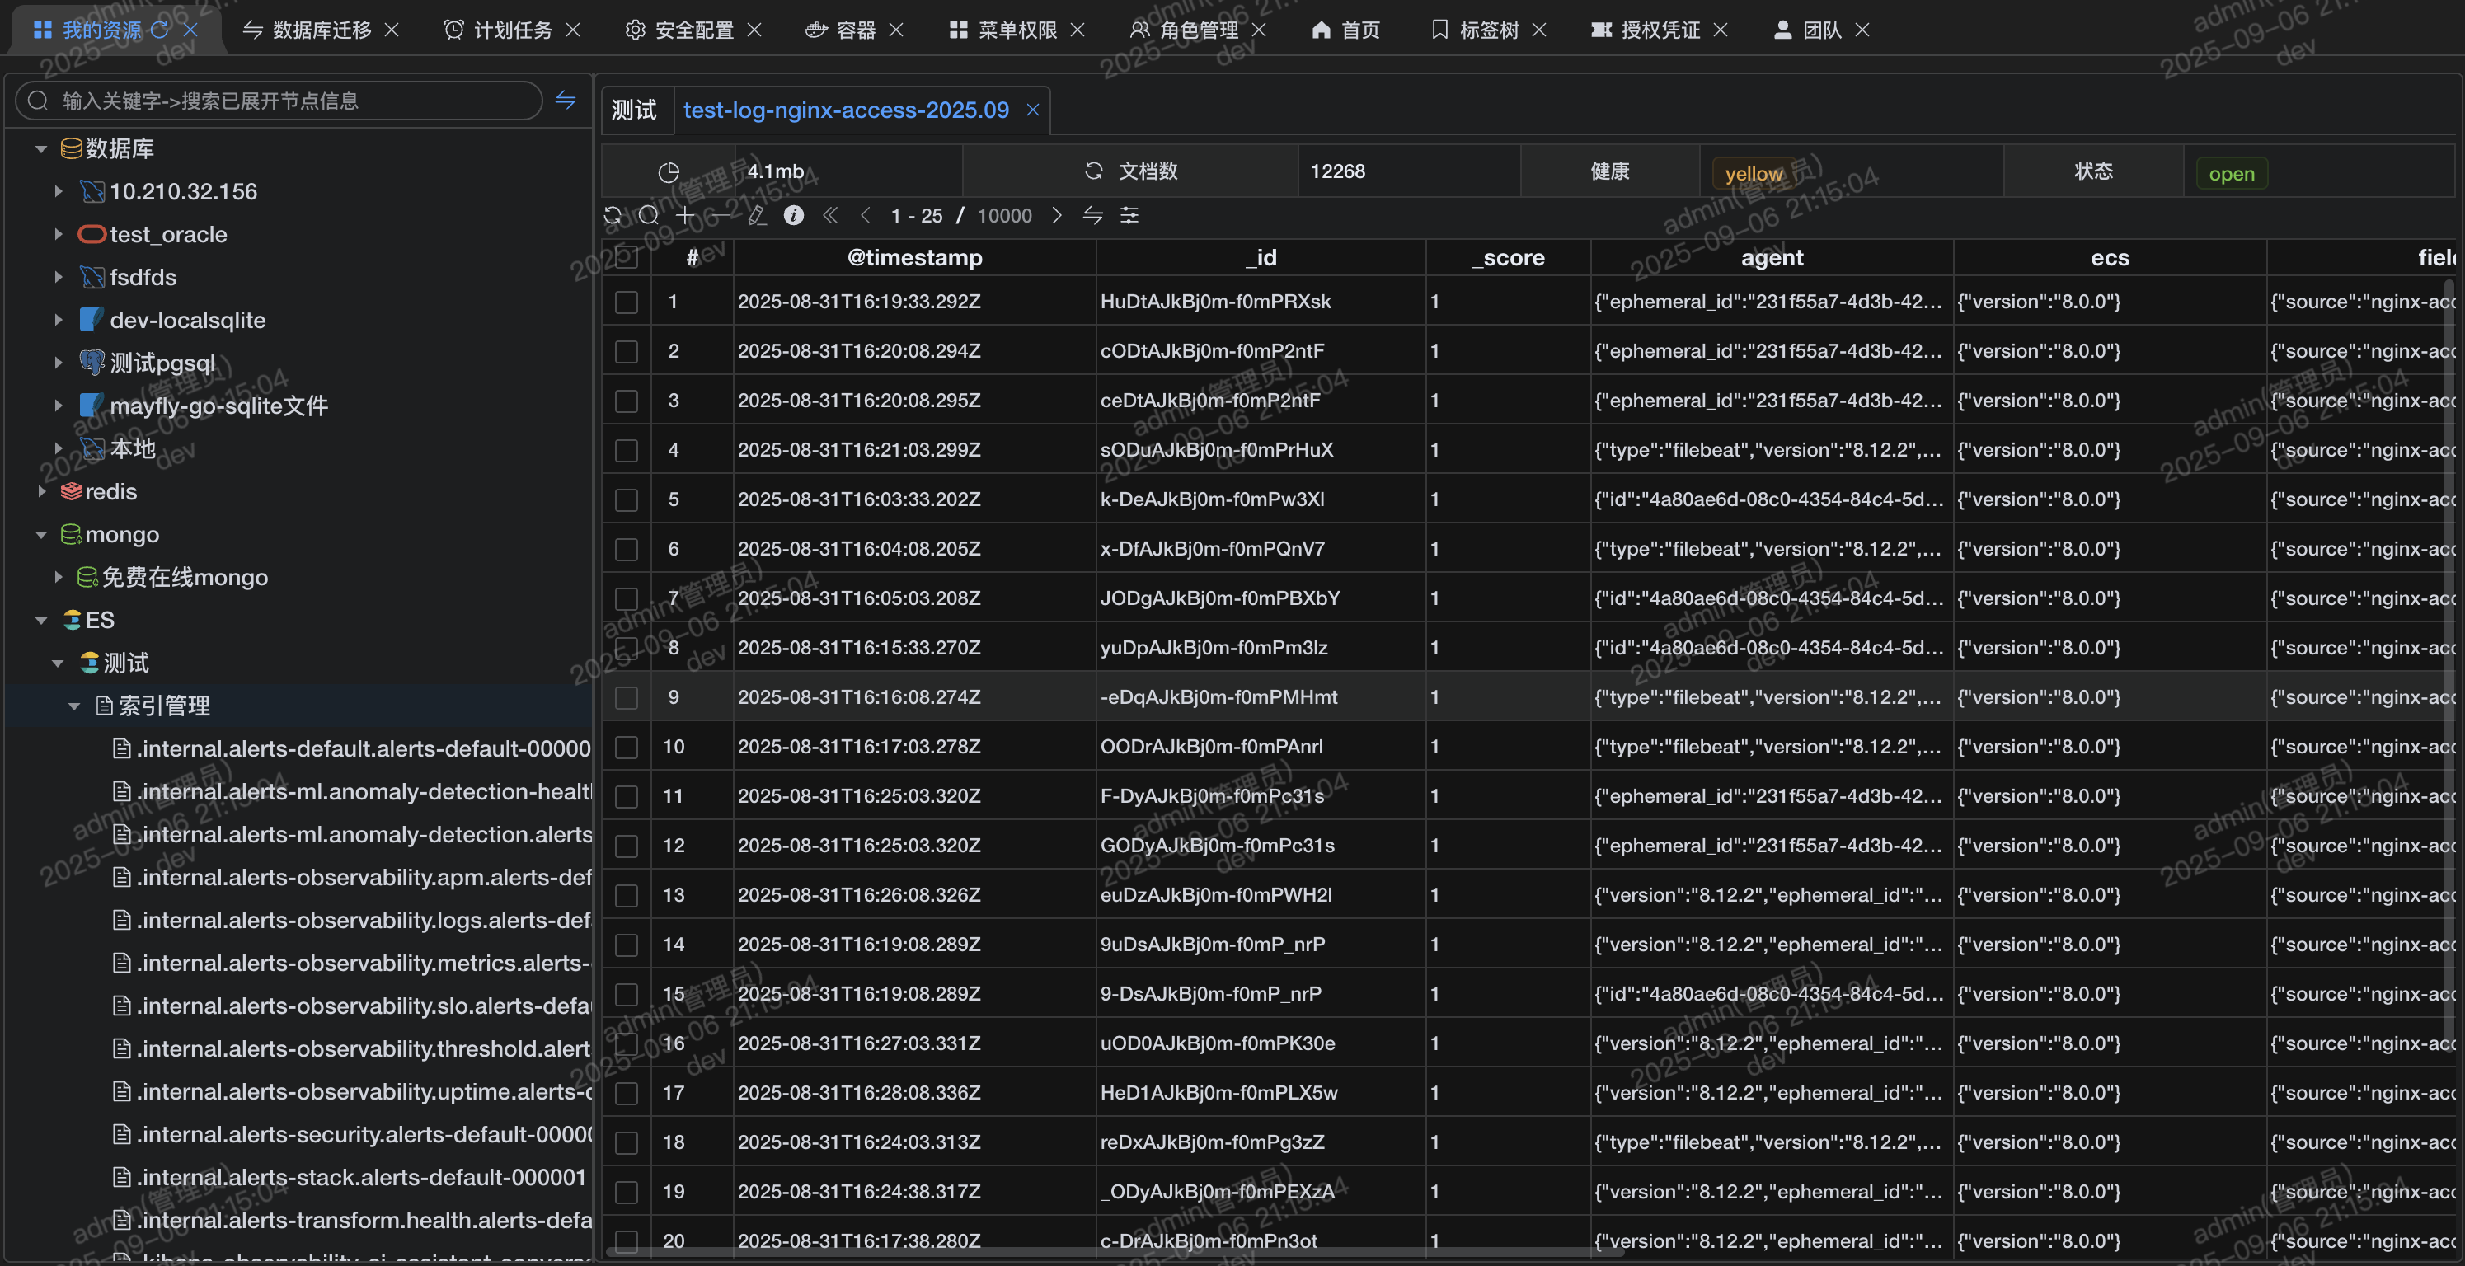The width and height of the screenshot is (2465, 1266).
Task: Click the pie chart size icon
Action: [669, 172]
